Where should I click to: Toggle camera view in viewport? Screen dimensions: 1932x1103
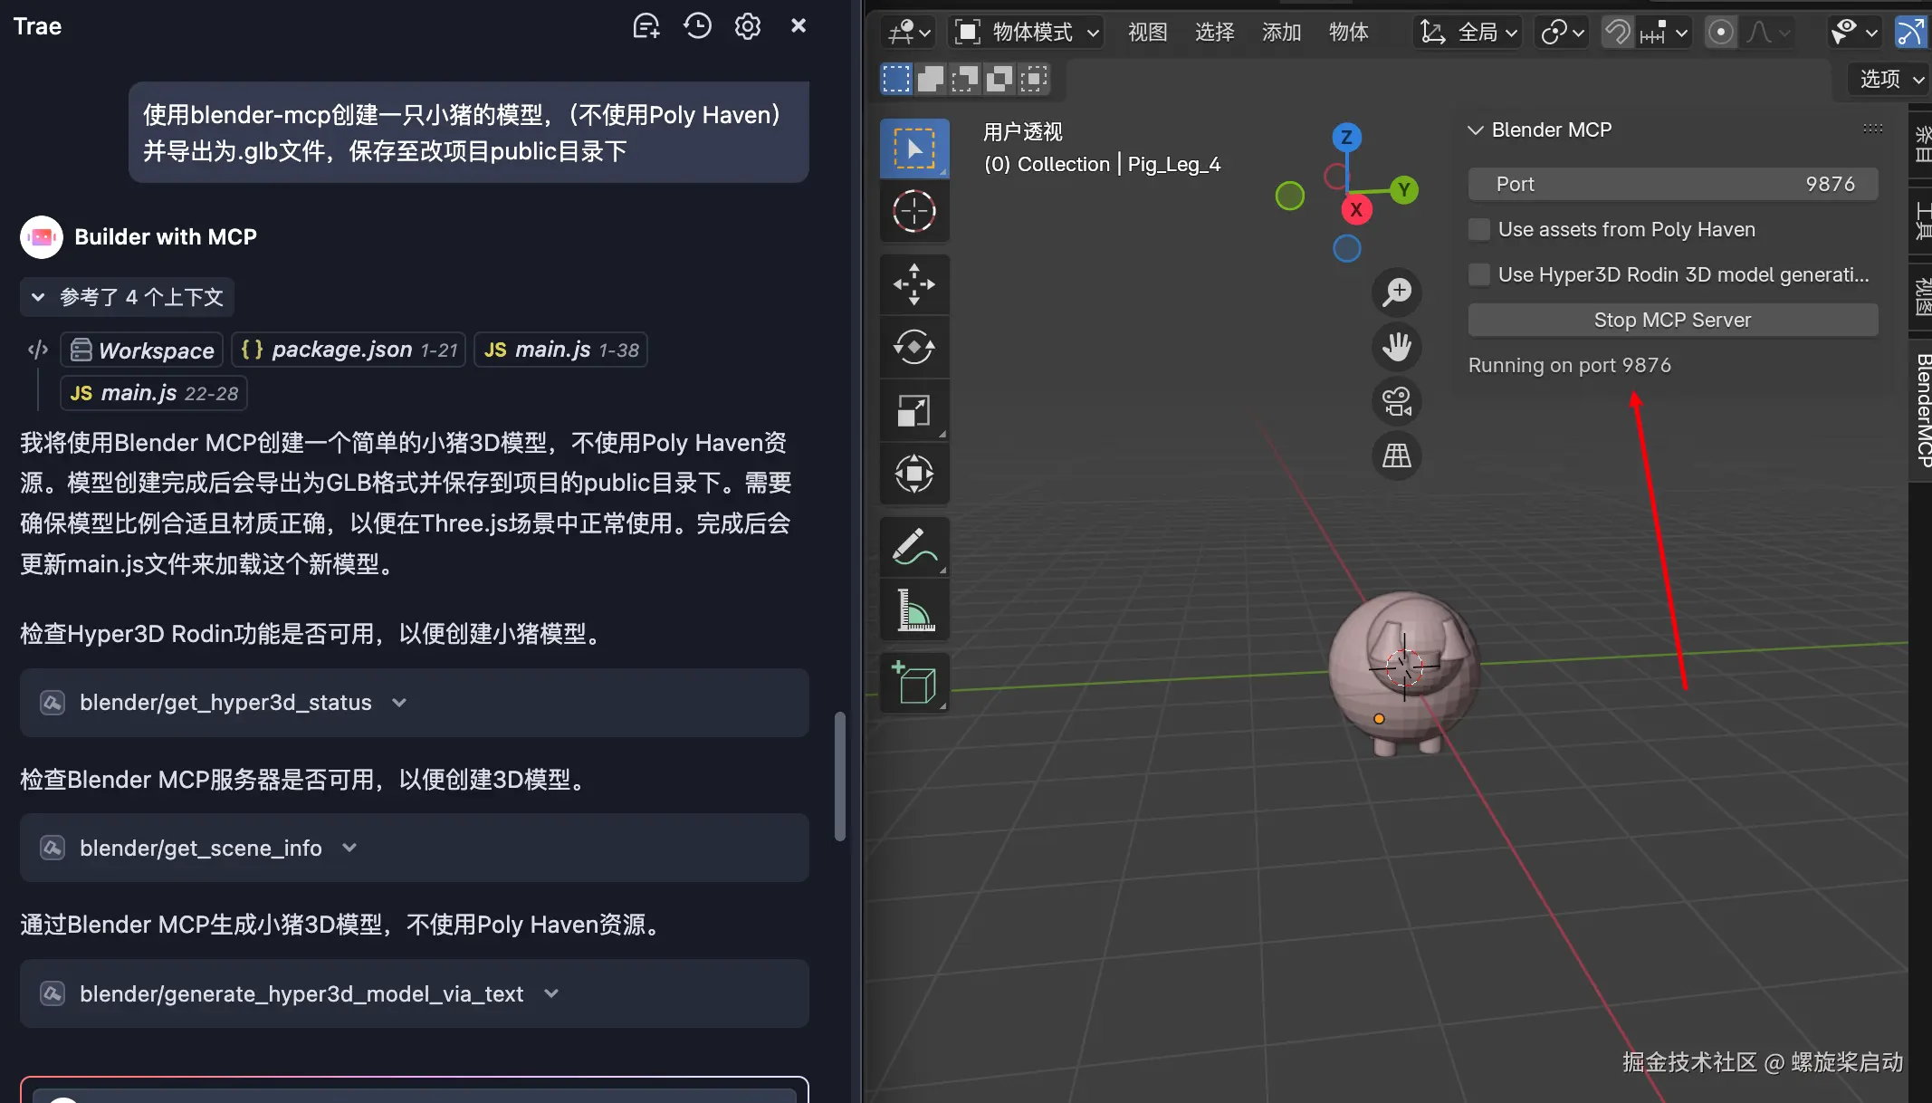coord(1397,401)
